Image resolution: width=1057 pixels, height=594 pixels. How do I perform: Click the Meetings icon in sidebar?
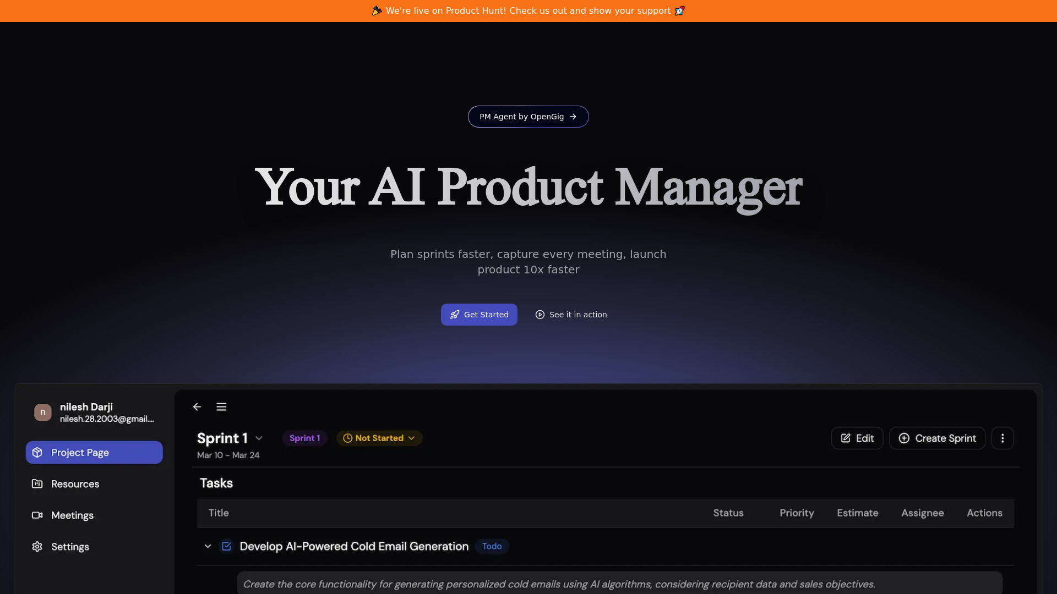tap(36, 515)
